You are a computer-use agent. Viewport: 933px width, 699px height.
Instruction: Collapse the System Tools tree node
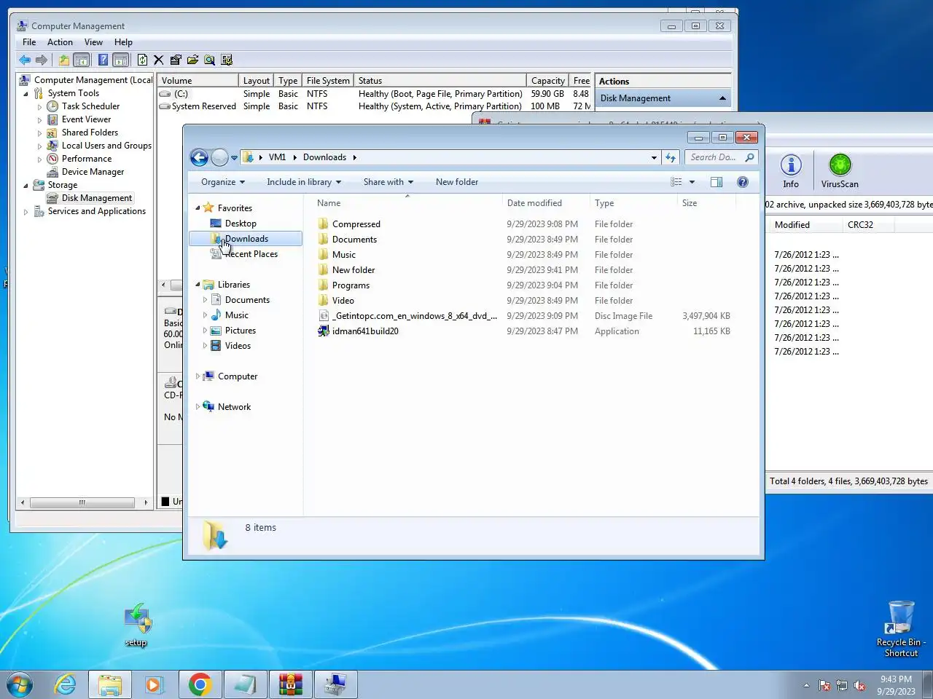[x=26, y=94]
